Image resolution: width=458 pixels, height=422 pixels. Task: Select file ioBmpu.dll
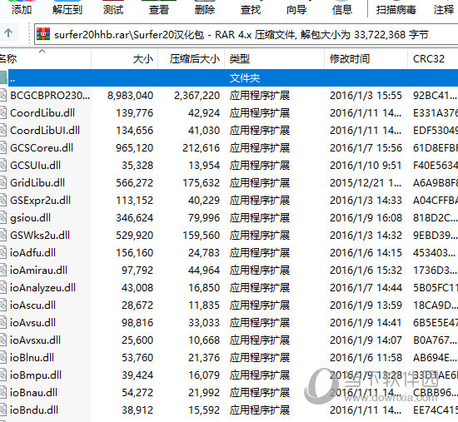(36, 375)
